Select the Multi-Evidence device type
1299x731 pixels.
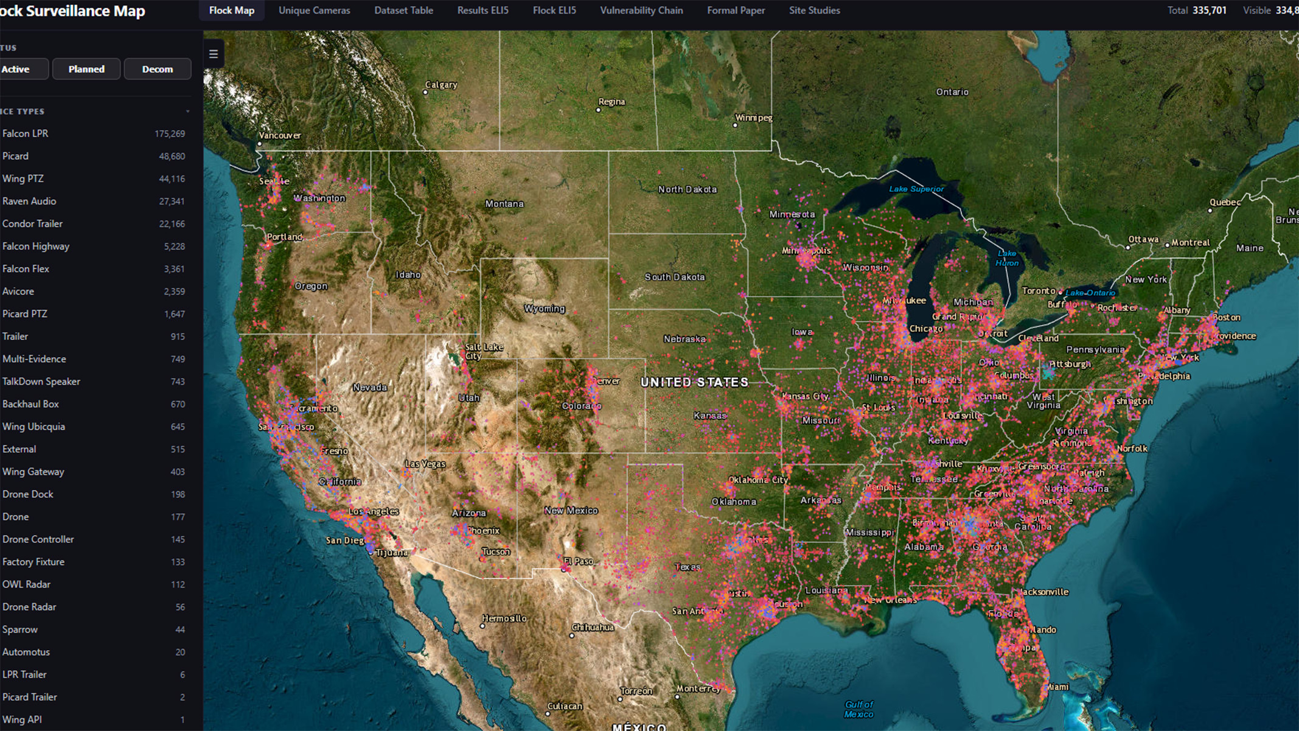(94, 359)
